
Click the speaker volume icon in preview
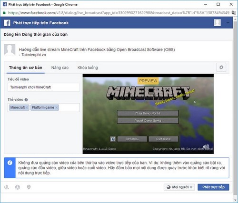click(x=206, y=146)
